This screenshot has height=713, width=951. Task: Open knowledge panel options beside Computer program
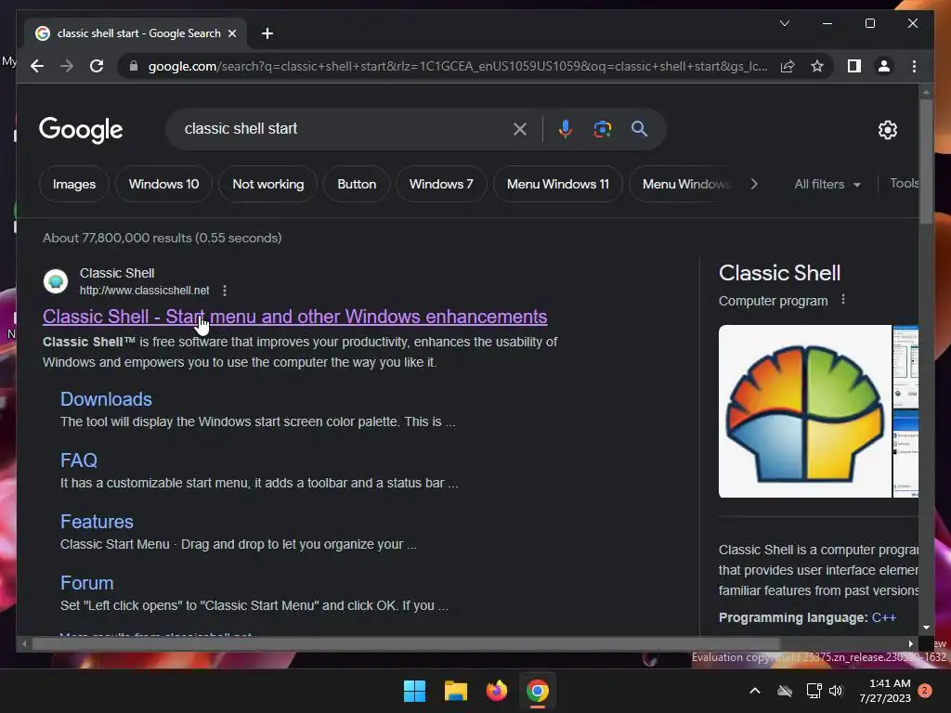(x=843, y=300)
